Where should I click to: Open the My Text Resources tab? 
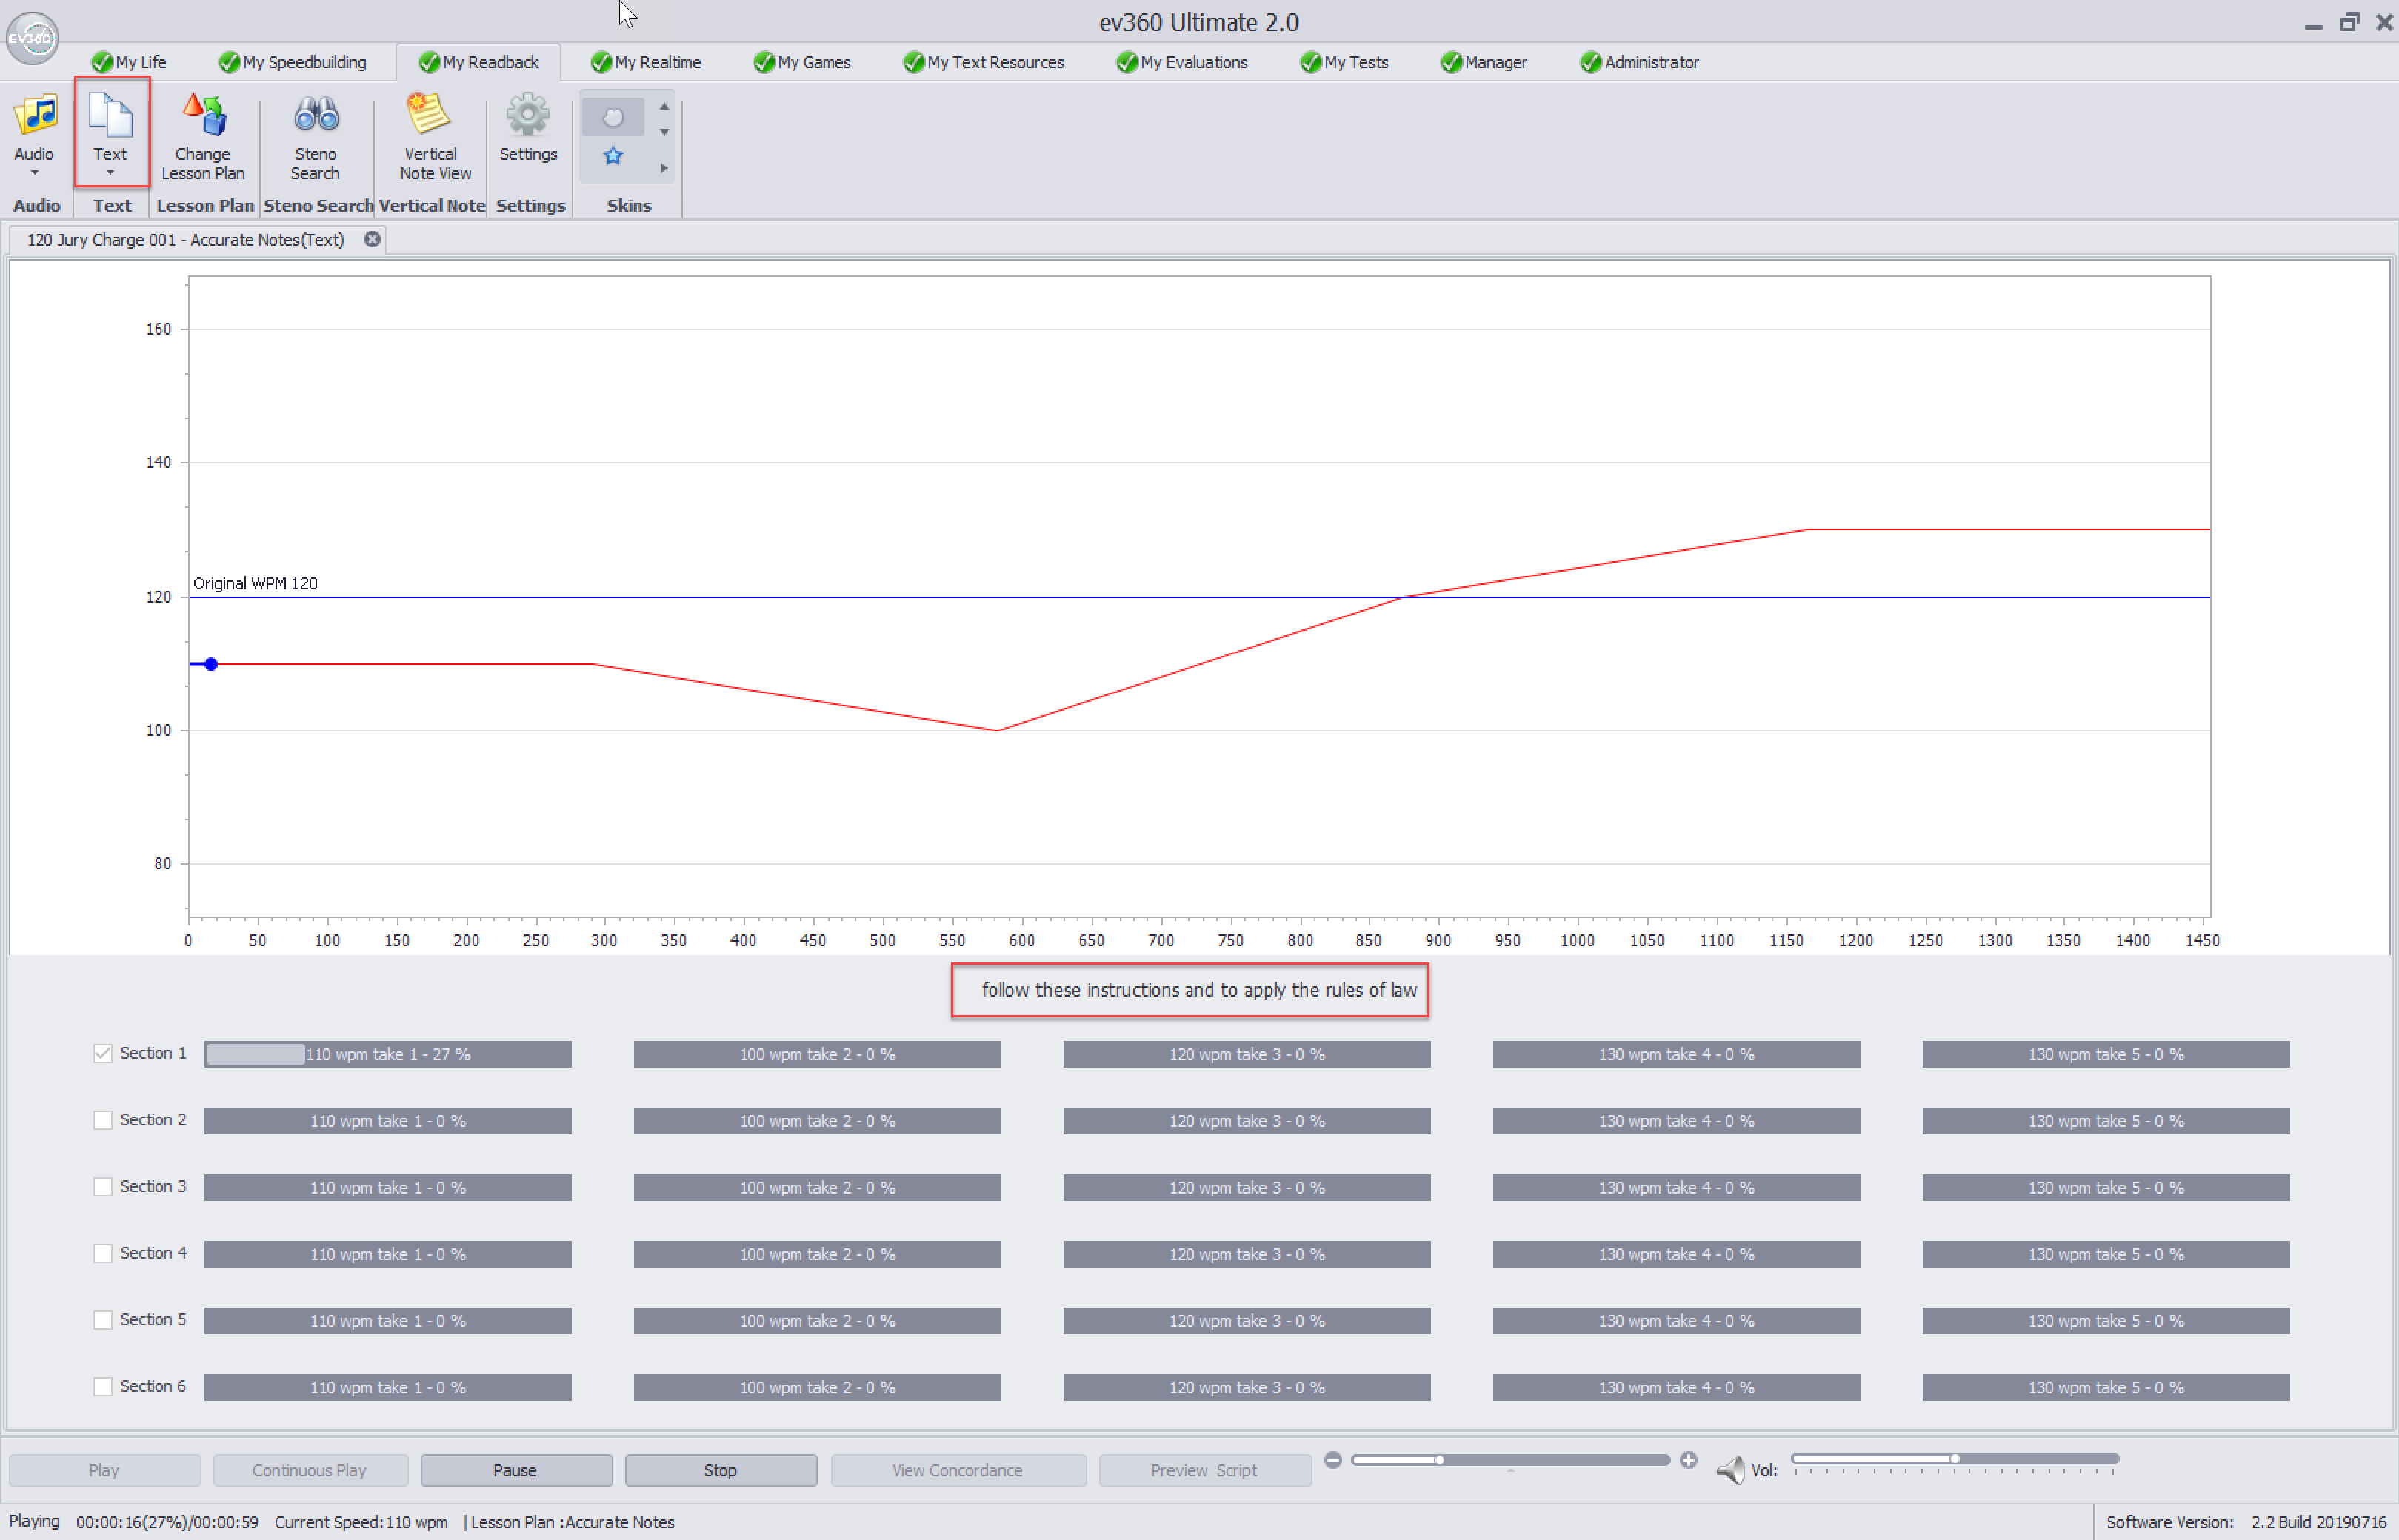click(x=984, y=62)
